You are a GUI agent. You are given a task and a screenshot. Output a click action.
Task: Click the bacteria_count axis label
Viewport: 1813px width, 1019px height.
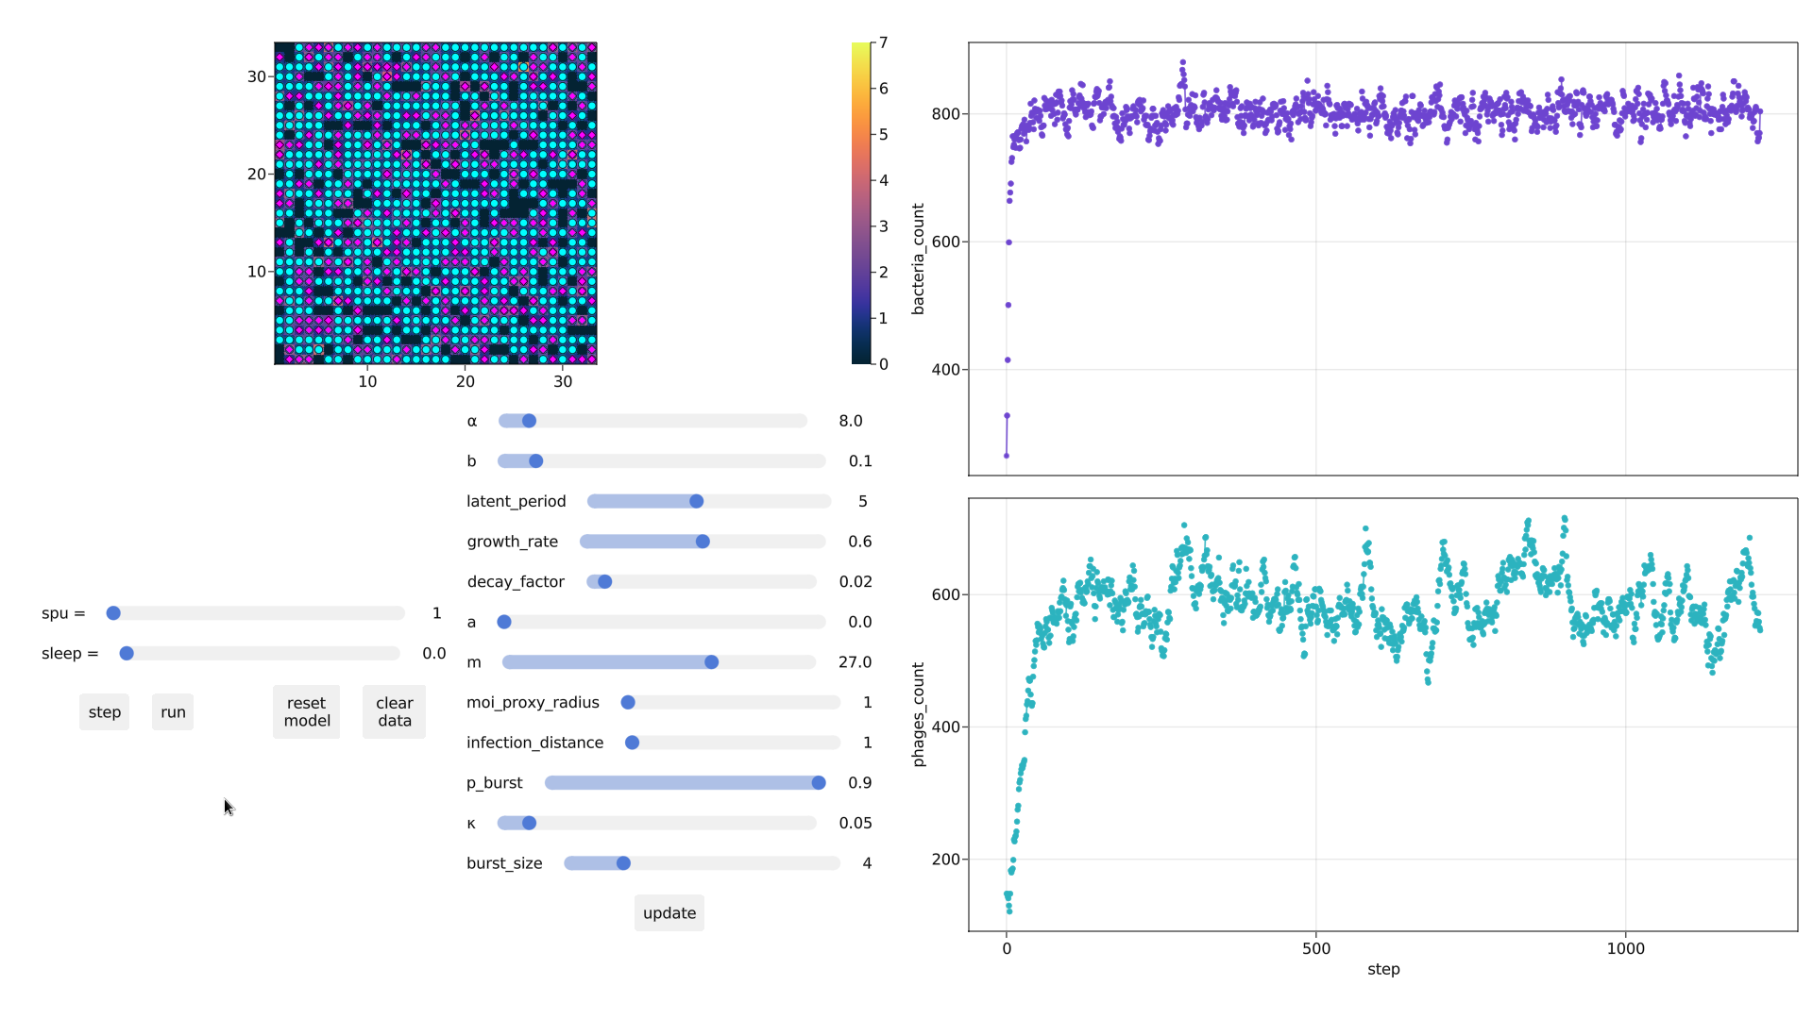(x=918, y=259)
